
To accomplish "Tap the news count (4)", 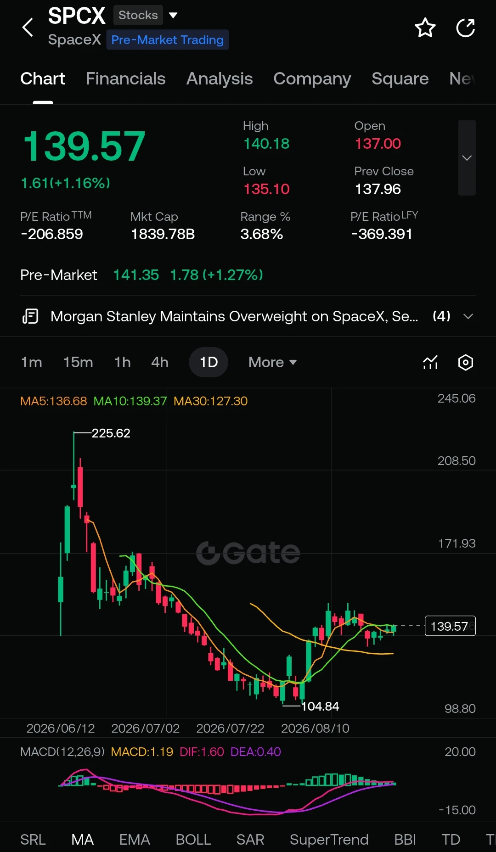I will (441, 316).
